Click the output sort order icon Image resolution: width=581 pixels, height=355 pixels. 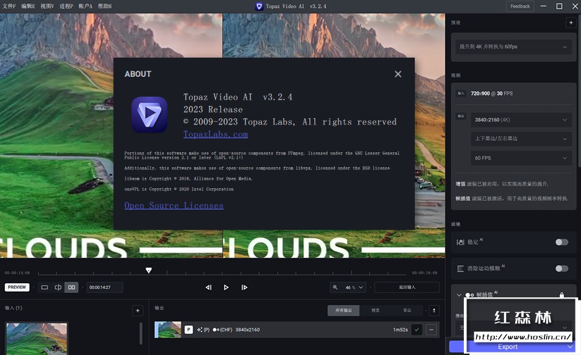434,310
